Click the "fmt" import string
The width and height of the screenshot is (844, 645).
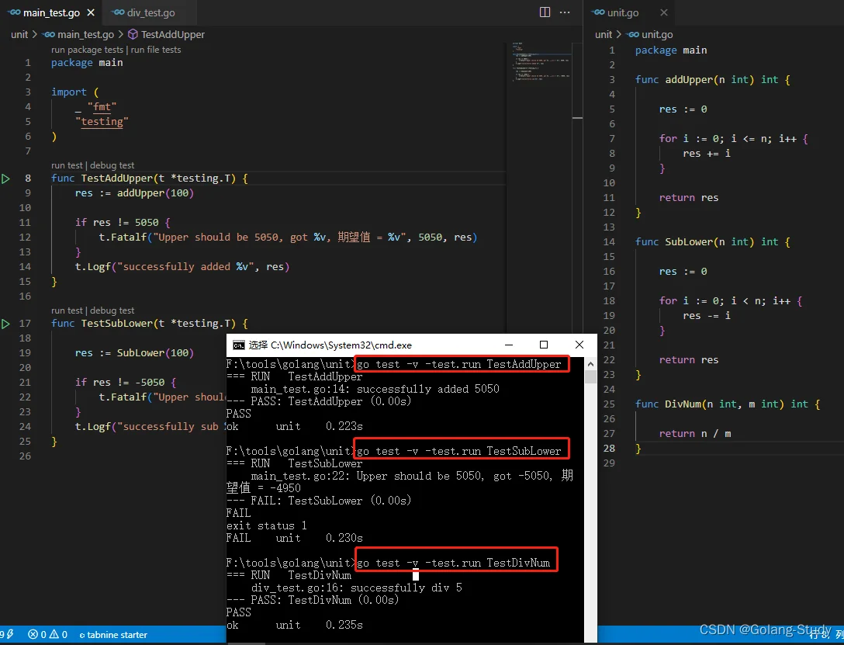(x=102, y=106)
